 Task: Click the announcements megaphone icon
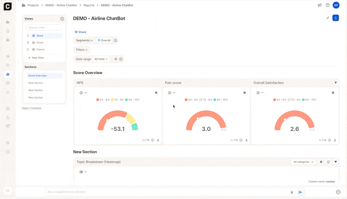[320, 5]
